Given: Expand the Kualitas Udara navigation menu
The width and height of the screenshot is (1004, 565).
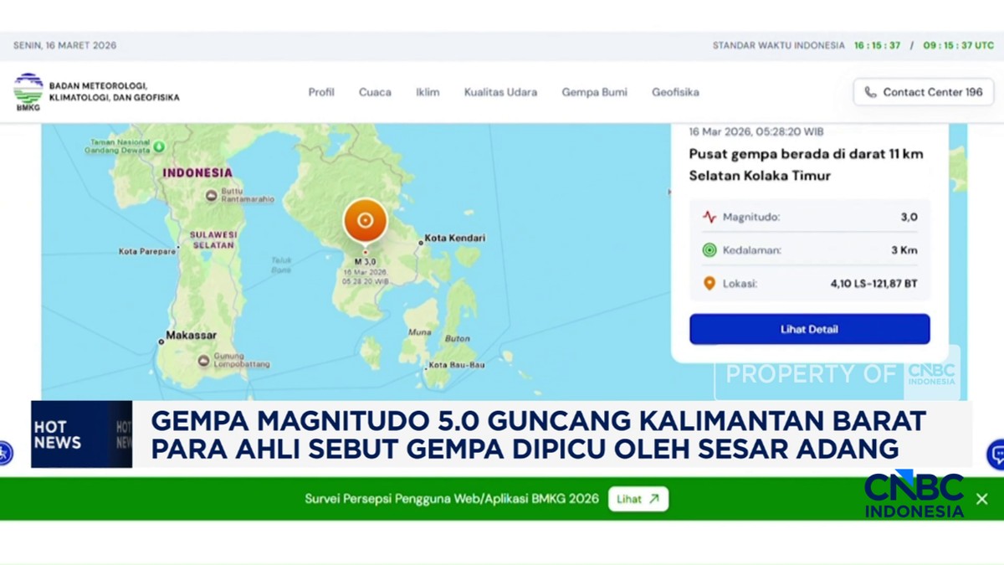Looking at the screenshot, I should click(x=500, y=92).
